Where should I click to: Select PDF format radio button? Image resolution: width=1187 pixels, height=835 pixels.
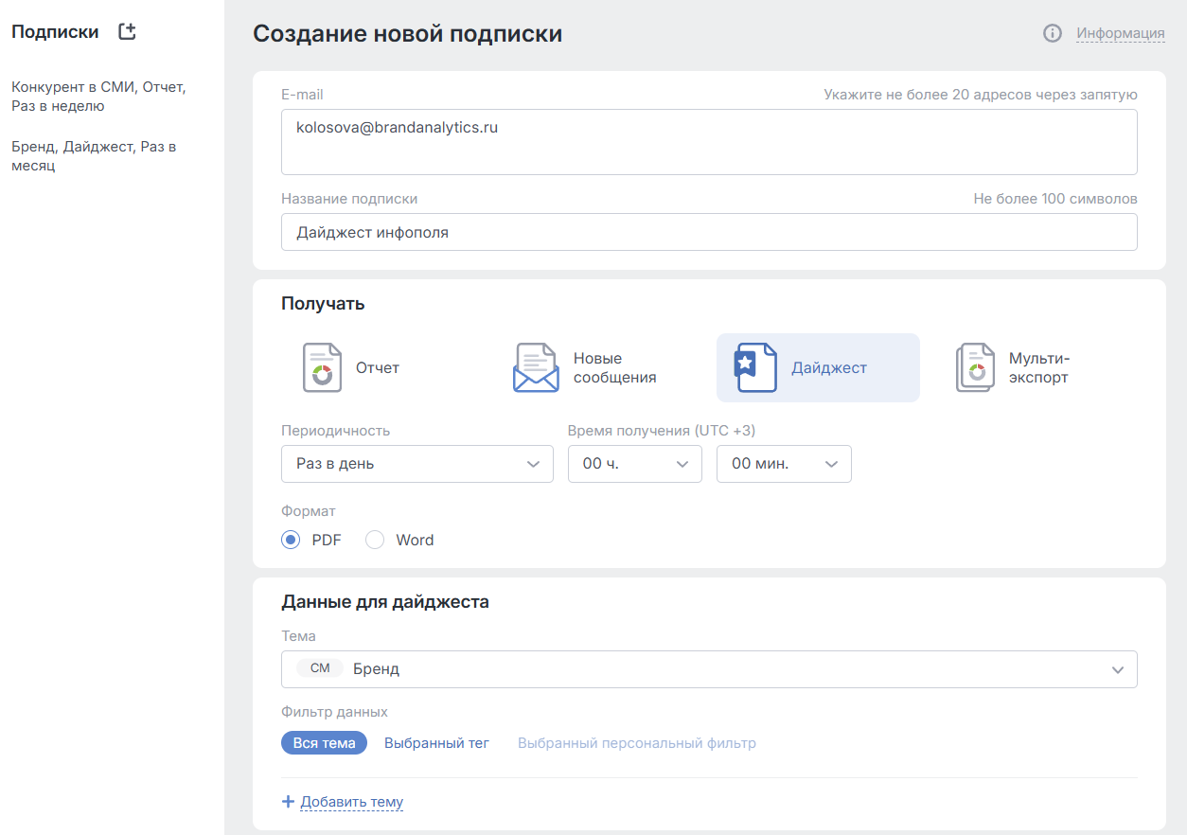pyautogui.click(x=291, y=540)
